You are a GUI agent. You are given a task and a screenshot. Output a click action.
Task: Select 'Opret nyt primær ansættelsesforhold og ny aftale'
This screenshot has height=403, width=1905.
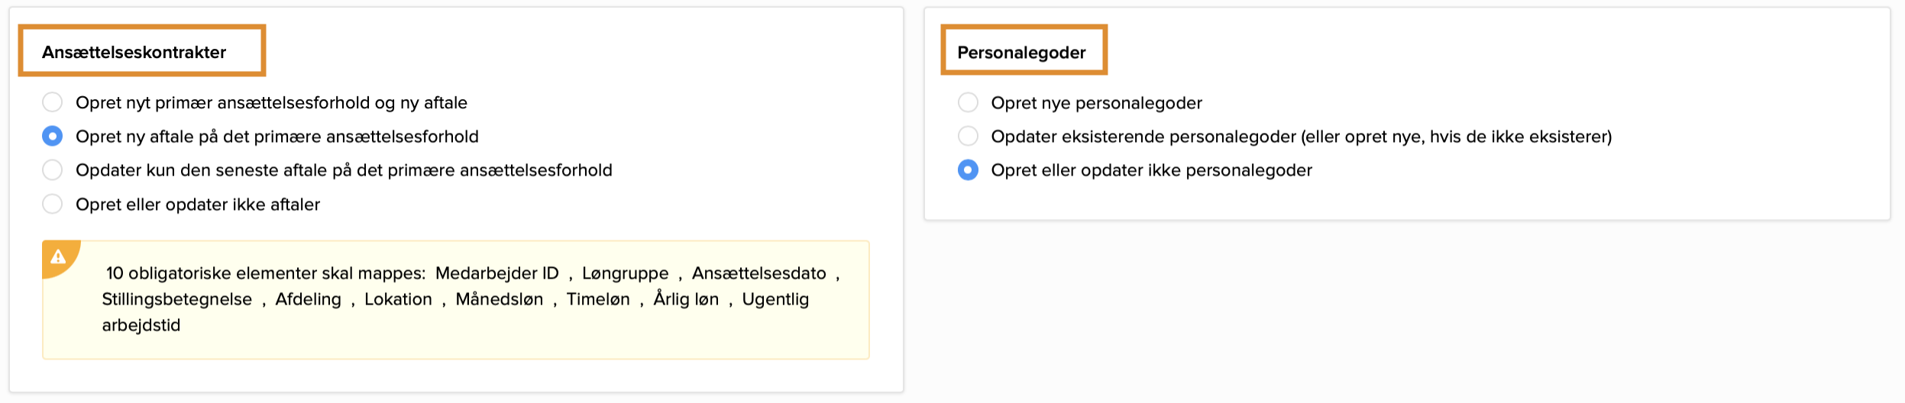[x=52, y=102]
